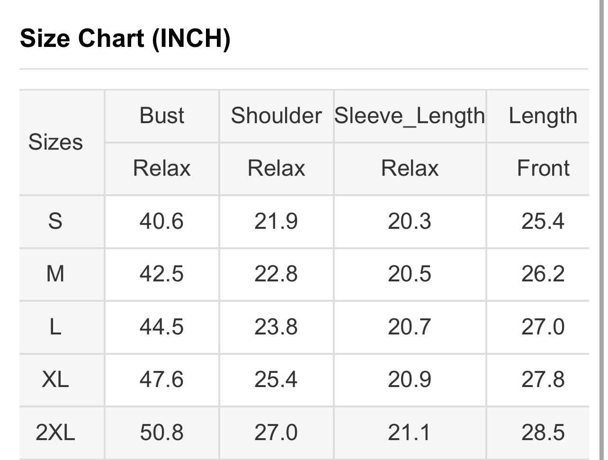Click the Length column header
This screenshot has width=608, height=460.
pyautogui.click(x=543, y=116)
